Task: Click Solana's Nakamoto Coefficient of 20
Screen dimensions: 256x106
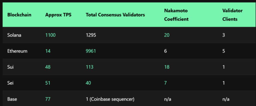Action: click(x=167, y=35)
